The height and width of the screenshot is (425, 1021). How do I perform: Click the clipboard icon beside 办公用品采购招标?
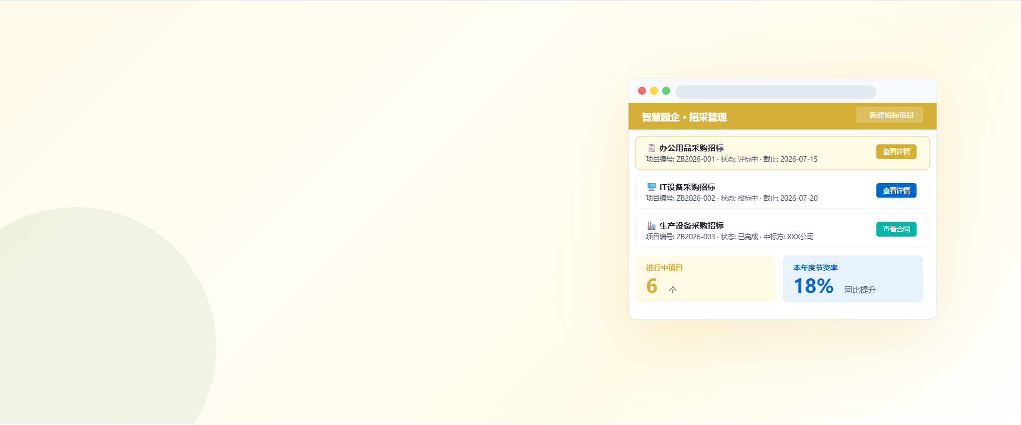click(651, 148)
